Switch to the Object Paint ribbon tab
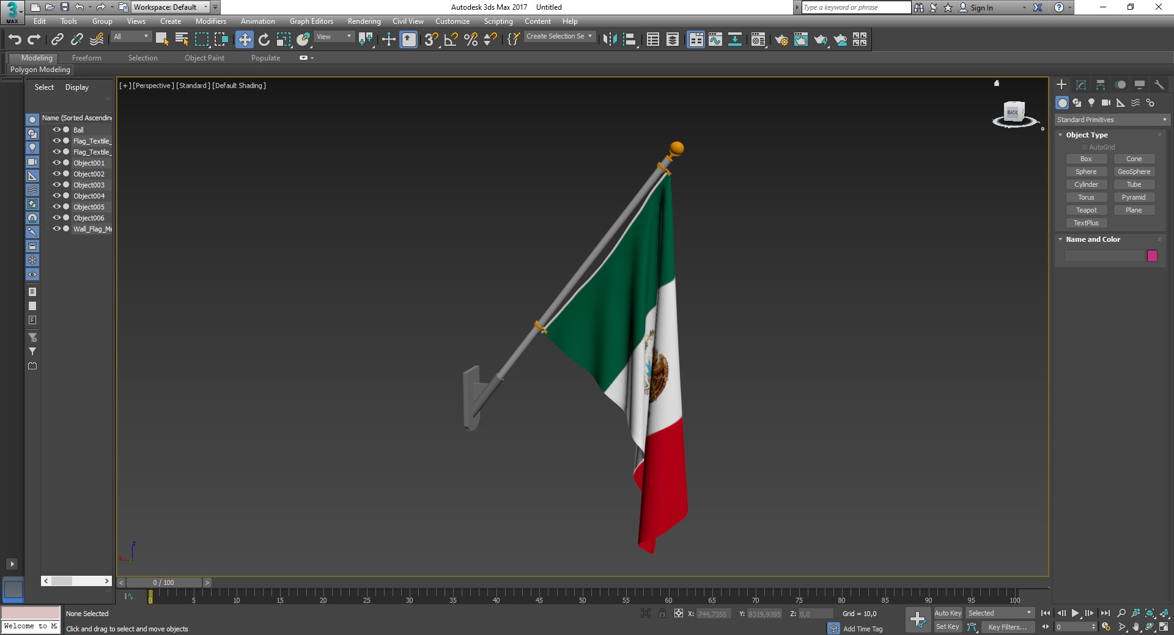 point(204,58)
